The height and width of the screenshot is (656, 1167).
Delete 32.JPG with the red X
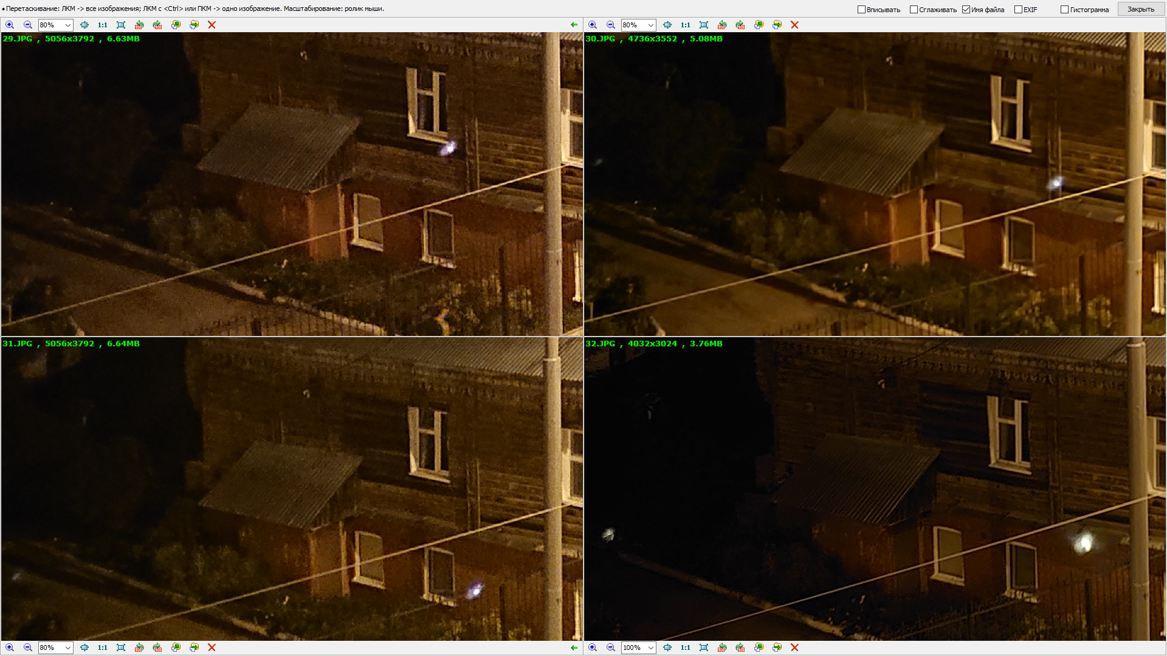pos(794,647)
